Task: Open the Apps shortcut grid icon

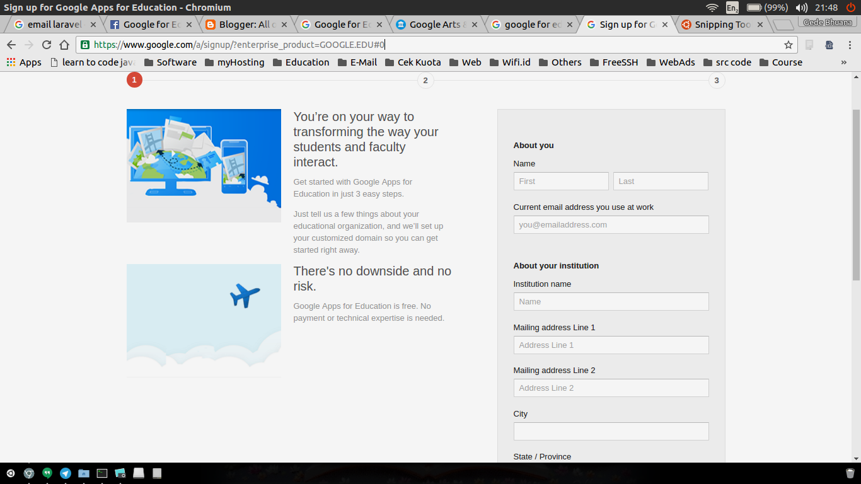Action: click(x=11, y=62)
